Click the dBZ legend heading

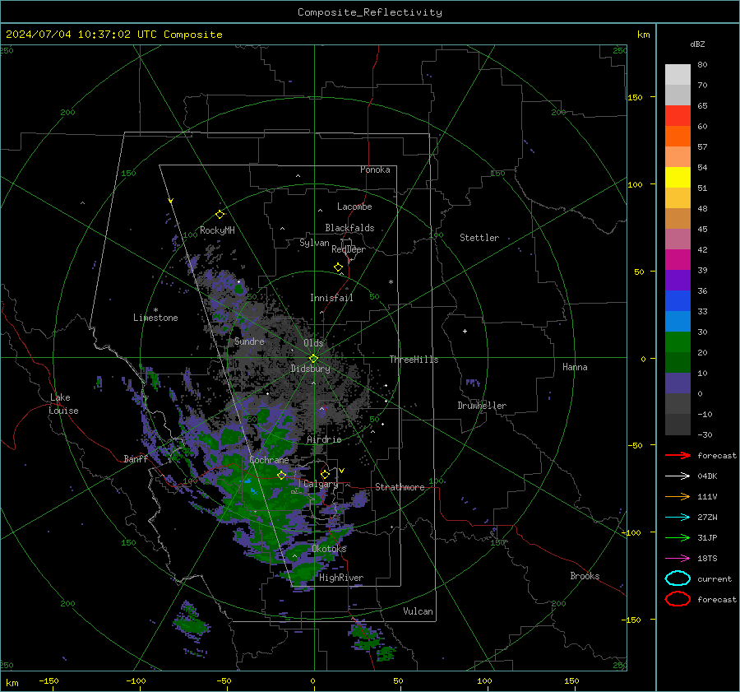click(697, 44)
